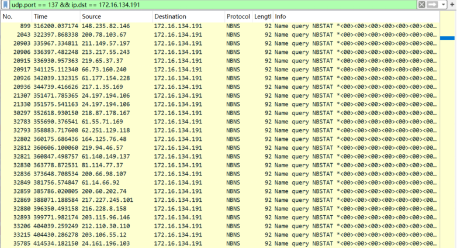
Task: Select source address 217.227.245.101
Action: tap(108, 200)
